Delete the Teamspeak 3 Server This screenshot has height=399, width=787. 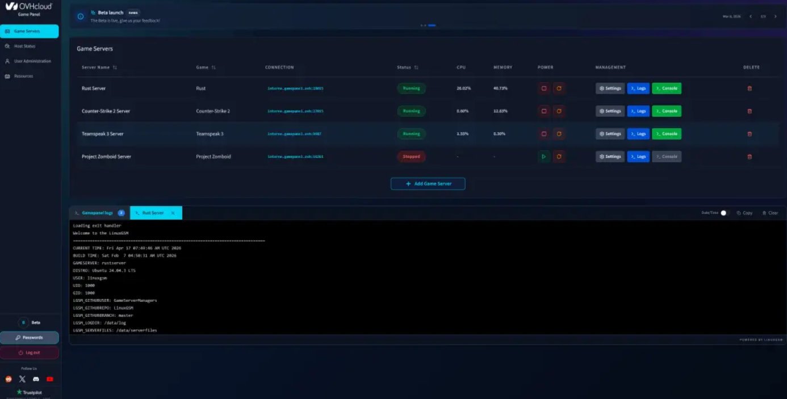click(x=749, y=134)
